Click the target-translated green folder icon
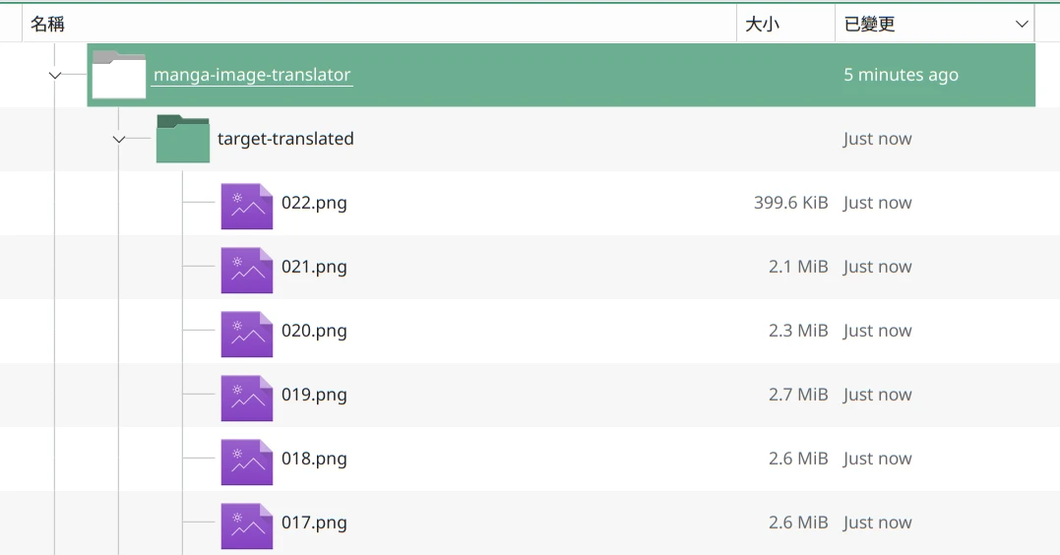This screenshot has width=1060, height=555. pos(183,139)
